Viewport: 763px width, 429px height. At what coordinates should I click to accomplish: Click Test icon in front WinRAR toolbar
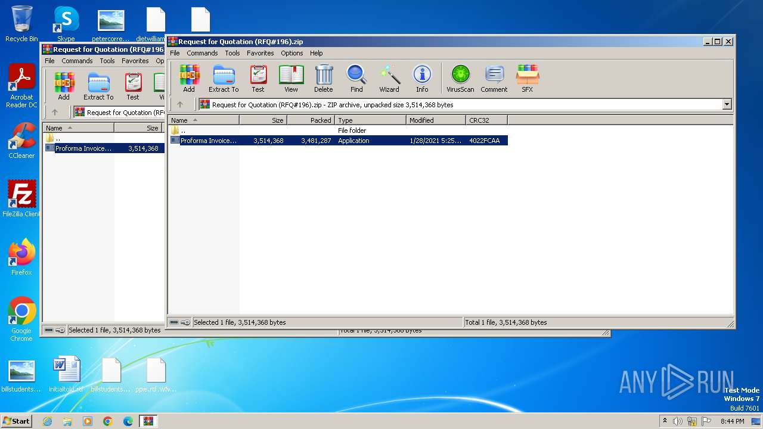pos(258,79)
